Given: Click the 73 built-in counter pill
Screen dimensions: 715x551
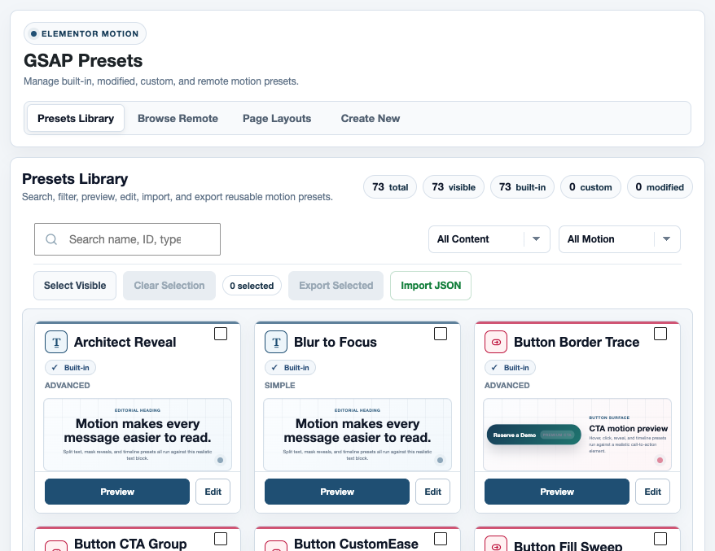Looking at the screenshot, I should pyautogui.click(x=522, y=187).
